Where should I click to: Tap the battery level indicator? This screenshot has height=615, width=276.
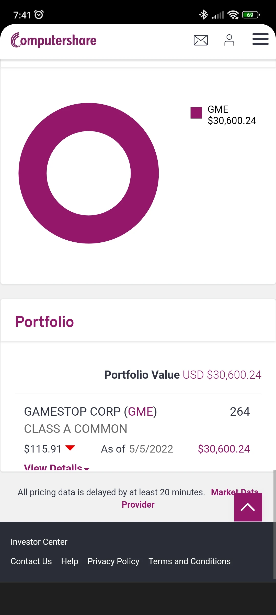click(251, 15)
